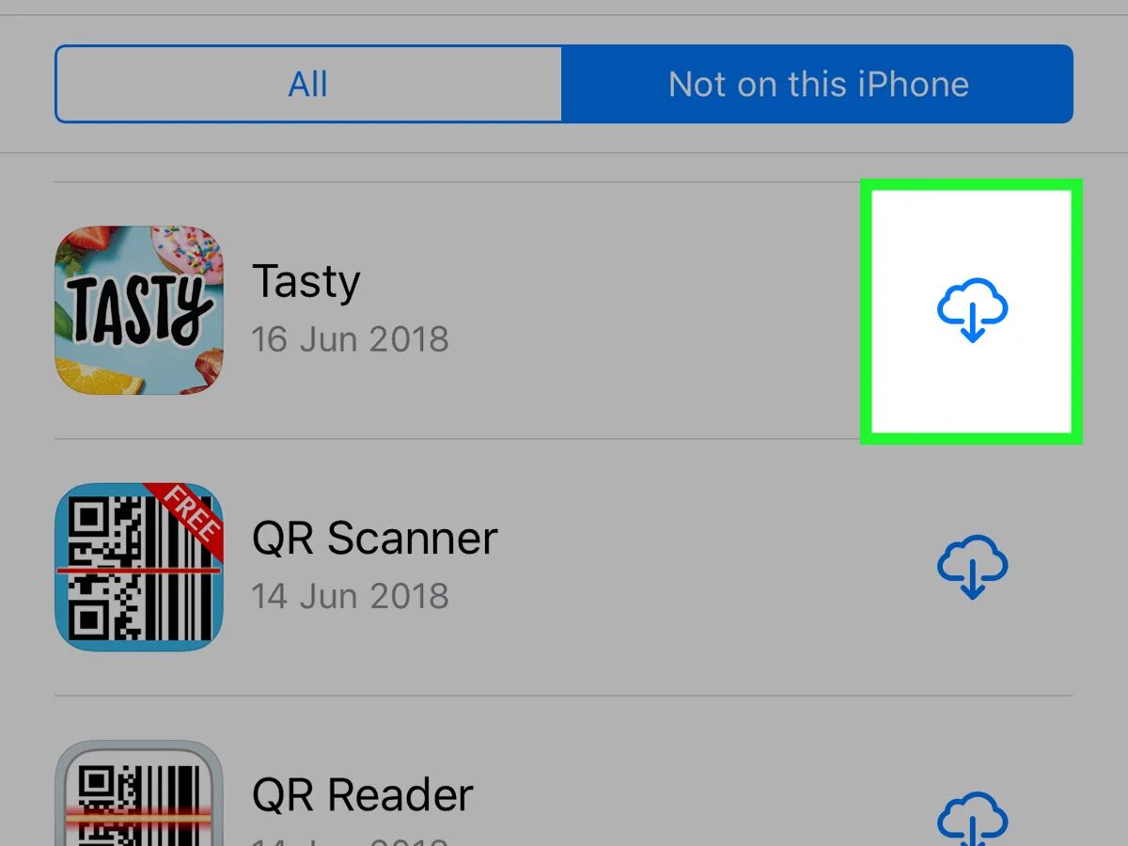Tap the orange slice on Tasty's icon
The height and width of the screenshot is (846, 1128).
[x=100, y=378]
